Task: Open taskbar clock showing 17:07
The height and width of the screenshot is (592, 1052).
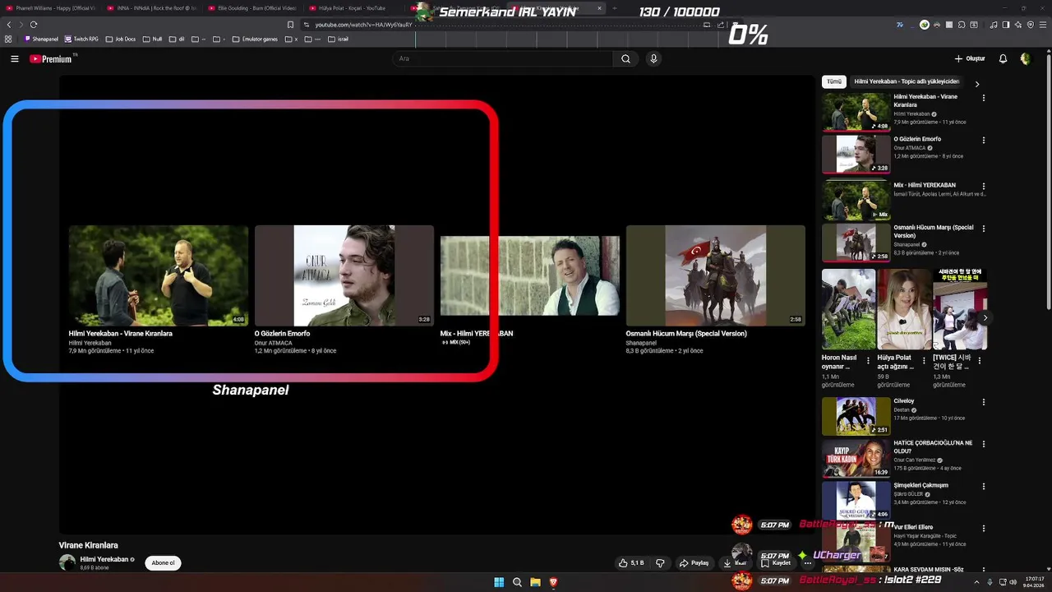Action: click(x=1032, y=582)
